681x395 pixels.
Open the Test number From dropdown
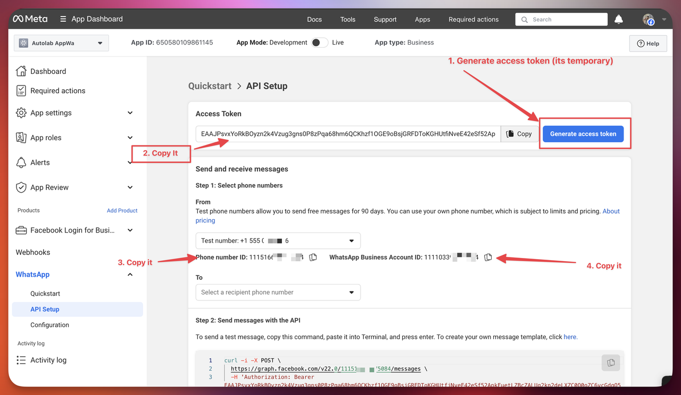pos(278,241)
